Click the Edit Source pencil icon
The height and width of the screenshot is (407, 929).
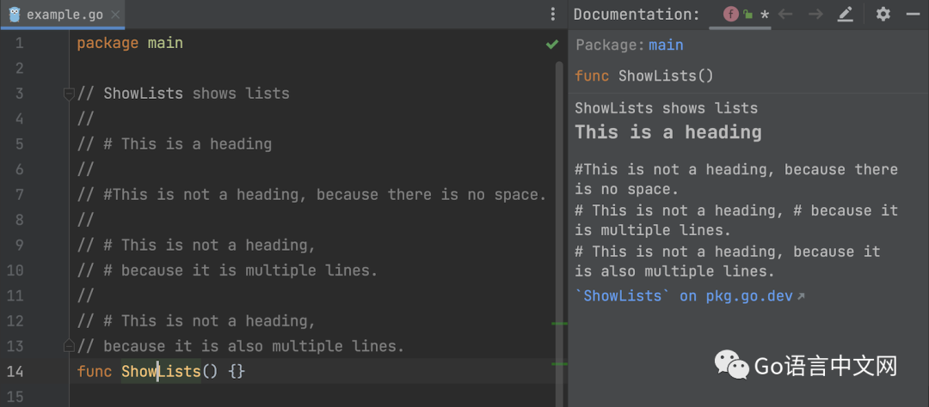pyautogui.click(x=846, y=15)
